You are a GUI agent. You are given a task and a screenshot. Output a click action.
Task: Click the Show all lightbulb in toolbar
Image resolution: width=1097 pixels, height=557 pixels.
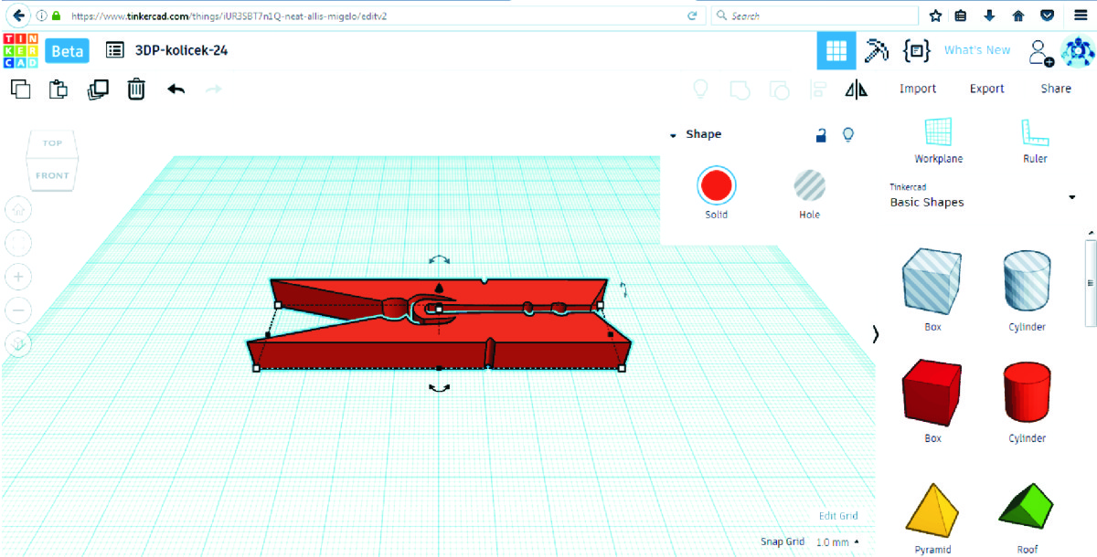pos(701,89)
